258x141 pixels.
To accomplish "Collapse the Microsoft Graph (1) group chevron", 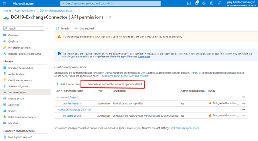I will point(58,97).
